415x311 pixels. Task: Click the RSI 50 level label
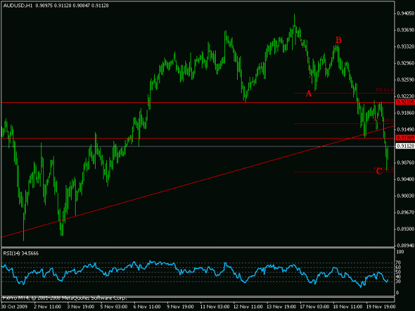(398, 272)
